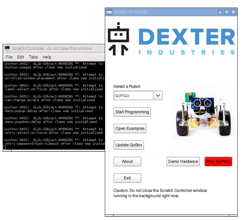Screen dimensions: 242x220
Task: Maximize the Scratch for Robots window
Action: (227, 12)
